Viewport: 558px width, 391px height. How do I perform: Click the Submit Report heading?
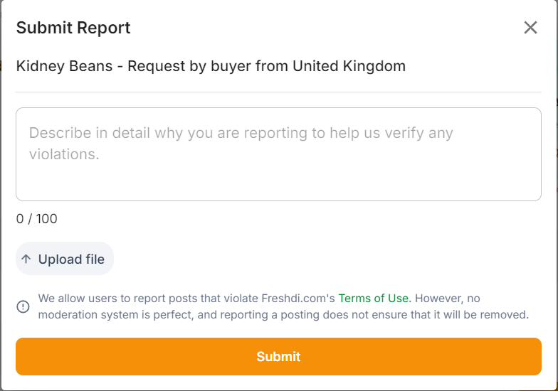[x=73, y=28]
